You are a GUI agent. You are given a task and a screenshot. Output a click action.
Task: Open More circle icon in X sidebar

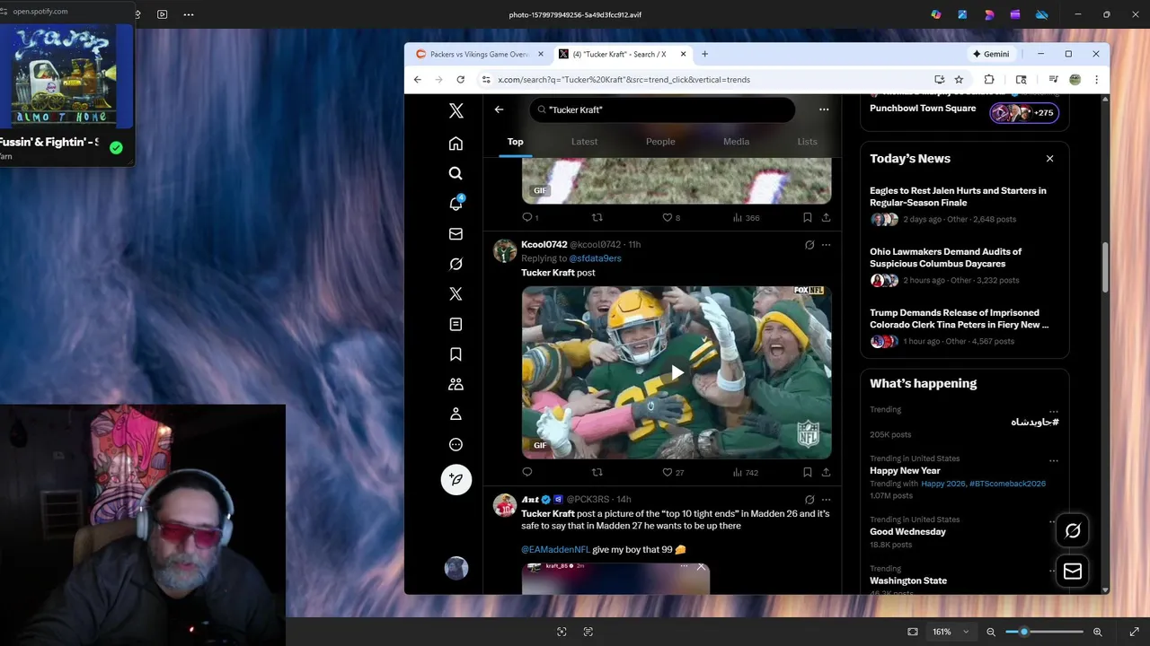pos(456,444)
